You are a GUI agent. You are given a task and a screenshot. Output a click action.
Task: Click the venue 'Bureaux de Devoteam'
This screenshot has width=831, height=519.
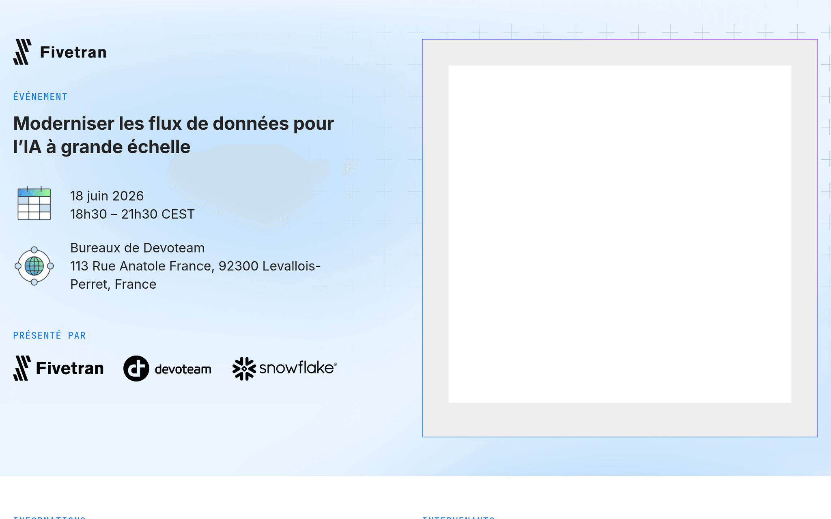pos(137,248)
